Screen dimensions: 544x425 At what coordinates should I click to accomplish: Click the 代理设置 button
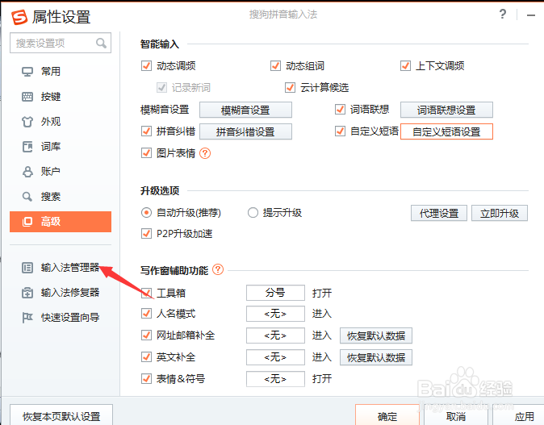tap(439, 213)
